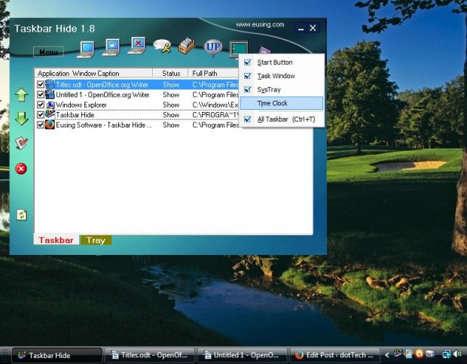Click the green monitor taskbar icon
The height and width of the screenshot is (364, 467).
point(239,49)
